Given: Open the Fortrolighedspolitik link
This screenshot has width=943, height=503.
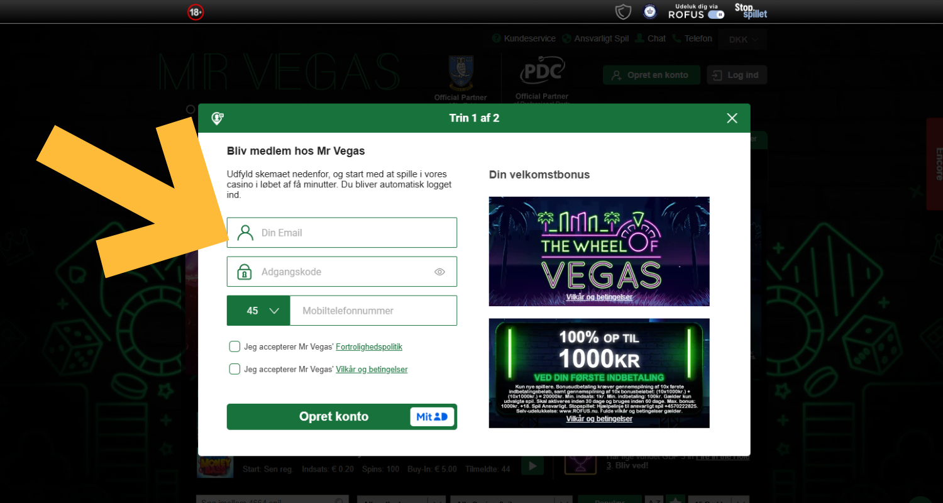Looking at the screenshot, I should tap(369, 346).
